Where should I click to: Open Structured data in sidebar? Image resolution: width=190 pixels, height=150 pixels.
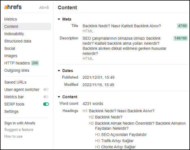(x=18, y=41)
